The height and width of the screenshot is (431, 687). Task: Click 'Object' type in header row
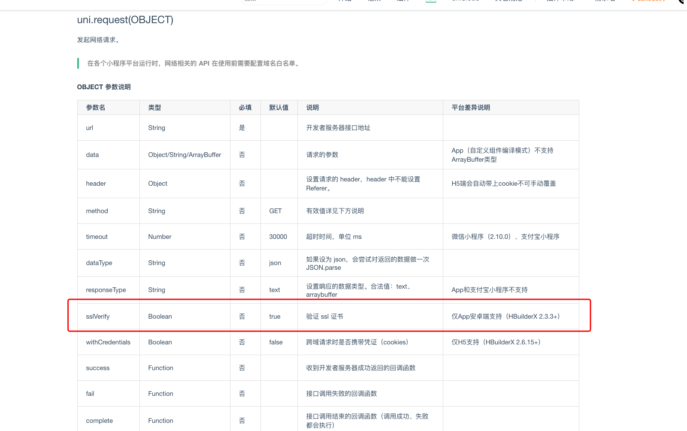click(157, 184)
